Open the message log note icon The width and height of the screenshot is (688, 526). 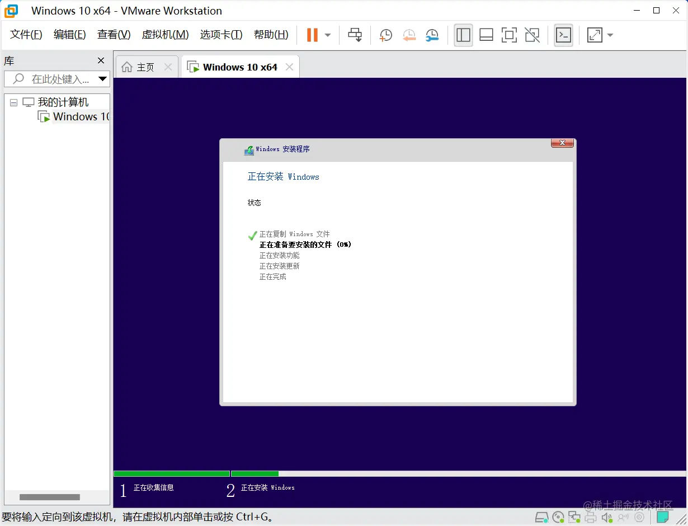pos(663,517)
